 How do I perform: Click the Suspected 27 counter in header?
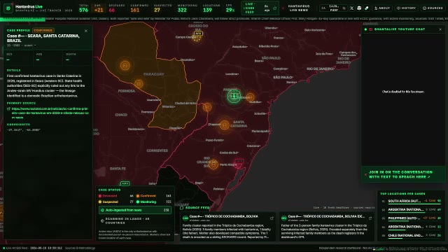(162, 8)
